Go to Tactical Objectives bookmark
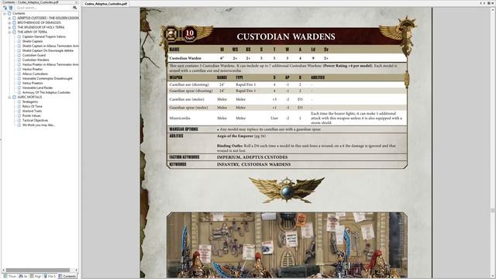This screenshot has height=279, width=496. point(35,120)
